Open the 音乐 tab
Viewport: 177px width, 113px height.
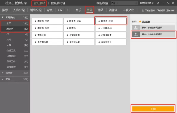78,10
